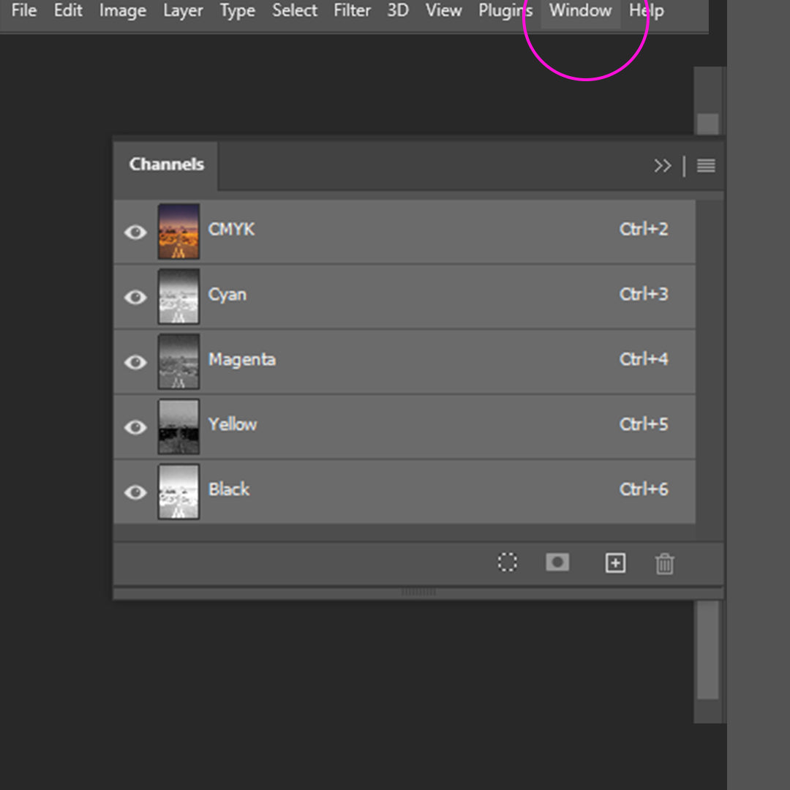Open the Filter menu
This screenshot has height=790, width=790.
coord(352,11)
